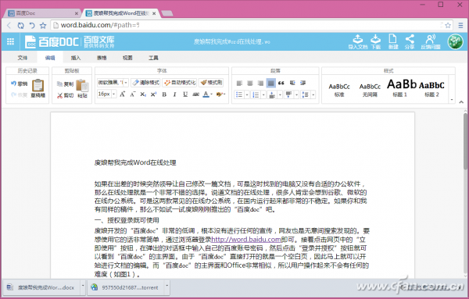This screenshot has height=299, width=469.
Task: Switch to the 视图 (View) tab
Action: point(127,58)
